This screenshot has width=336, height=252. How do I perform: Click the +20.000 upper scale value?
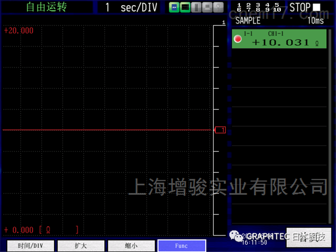coord(18,31)
